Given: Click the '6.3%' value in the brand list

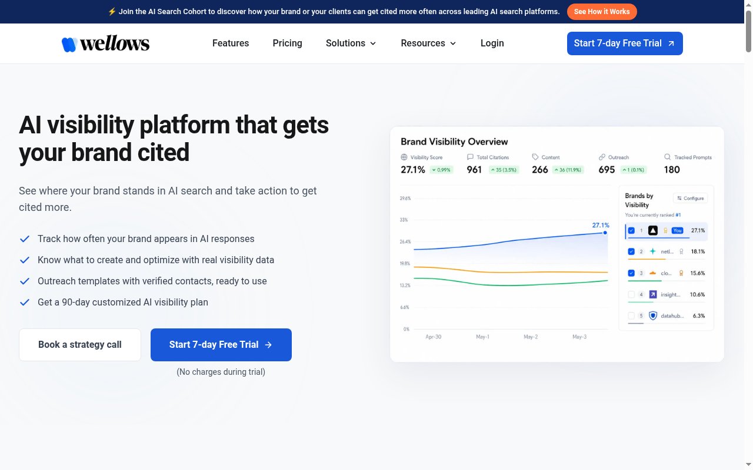Looking at the screenshot, I should click(699, 315).
